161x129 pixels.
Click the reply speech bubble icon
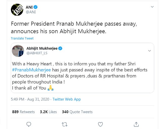coord(29,124)
